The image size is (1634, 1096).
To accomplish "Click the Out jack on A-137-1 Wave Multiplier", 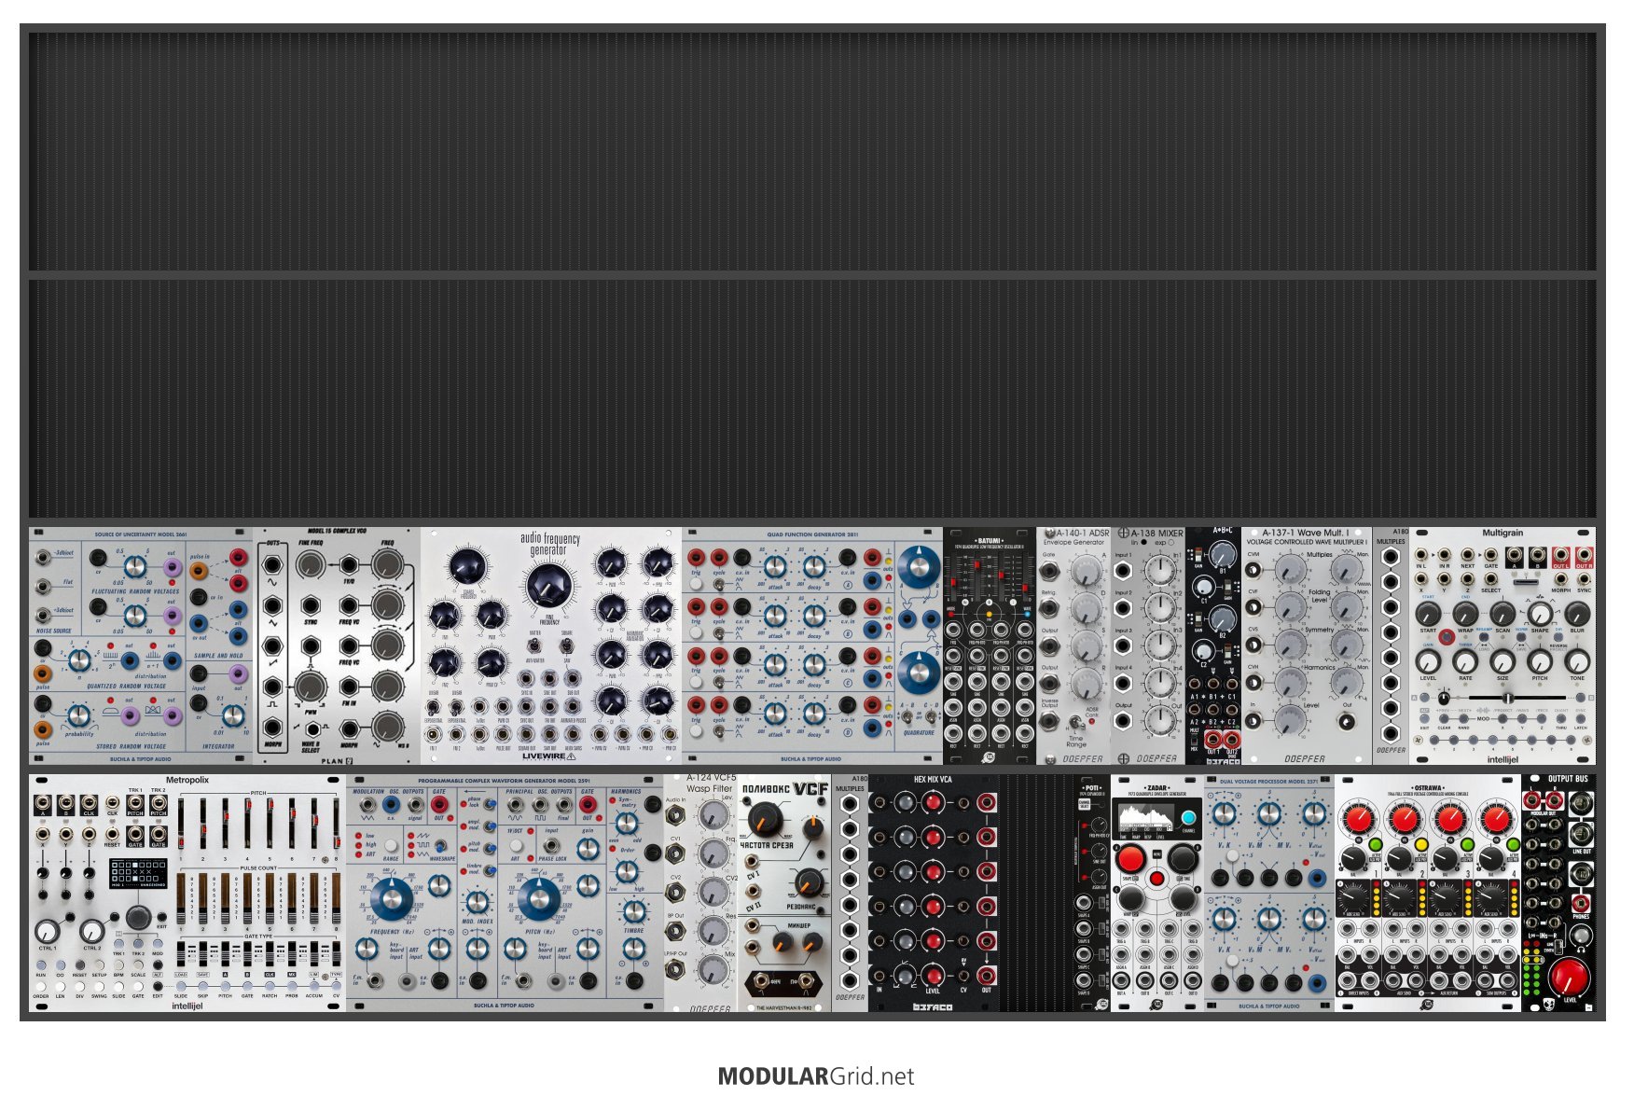I will pyautogui.click(x=1346, y=720).
